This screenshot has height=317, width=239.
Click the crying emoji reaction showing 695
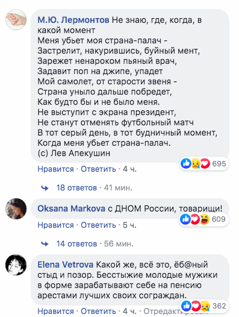tap(196, 163)
